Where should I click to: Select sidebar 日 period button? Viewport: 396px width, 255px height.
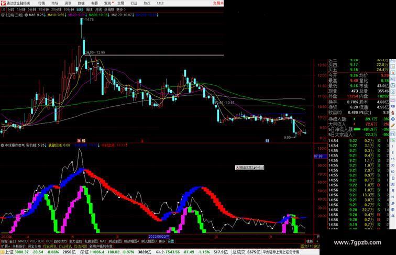pyautogui.click(x=393, y=178)
